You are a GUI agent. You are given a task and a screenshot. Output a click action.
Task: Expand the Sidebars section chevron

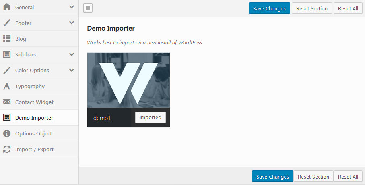(72, 54)
